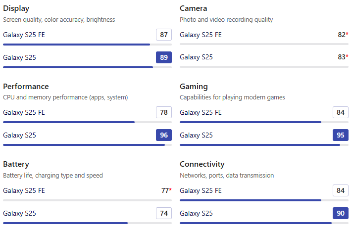Click Galaxy S25 FE label under Connectivity

click(x=201, y=191)
